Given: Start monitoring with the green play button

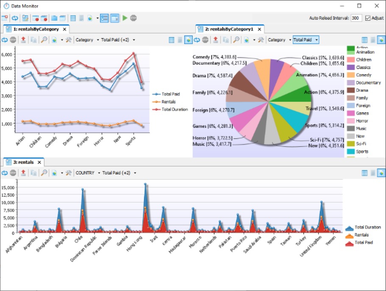Looking at the screenshot, I should pos(125,18).
